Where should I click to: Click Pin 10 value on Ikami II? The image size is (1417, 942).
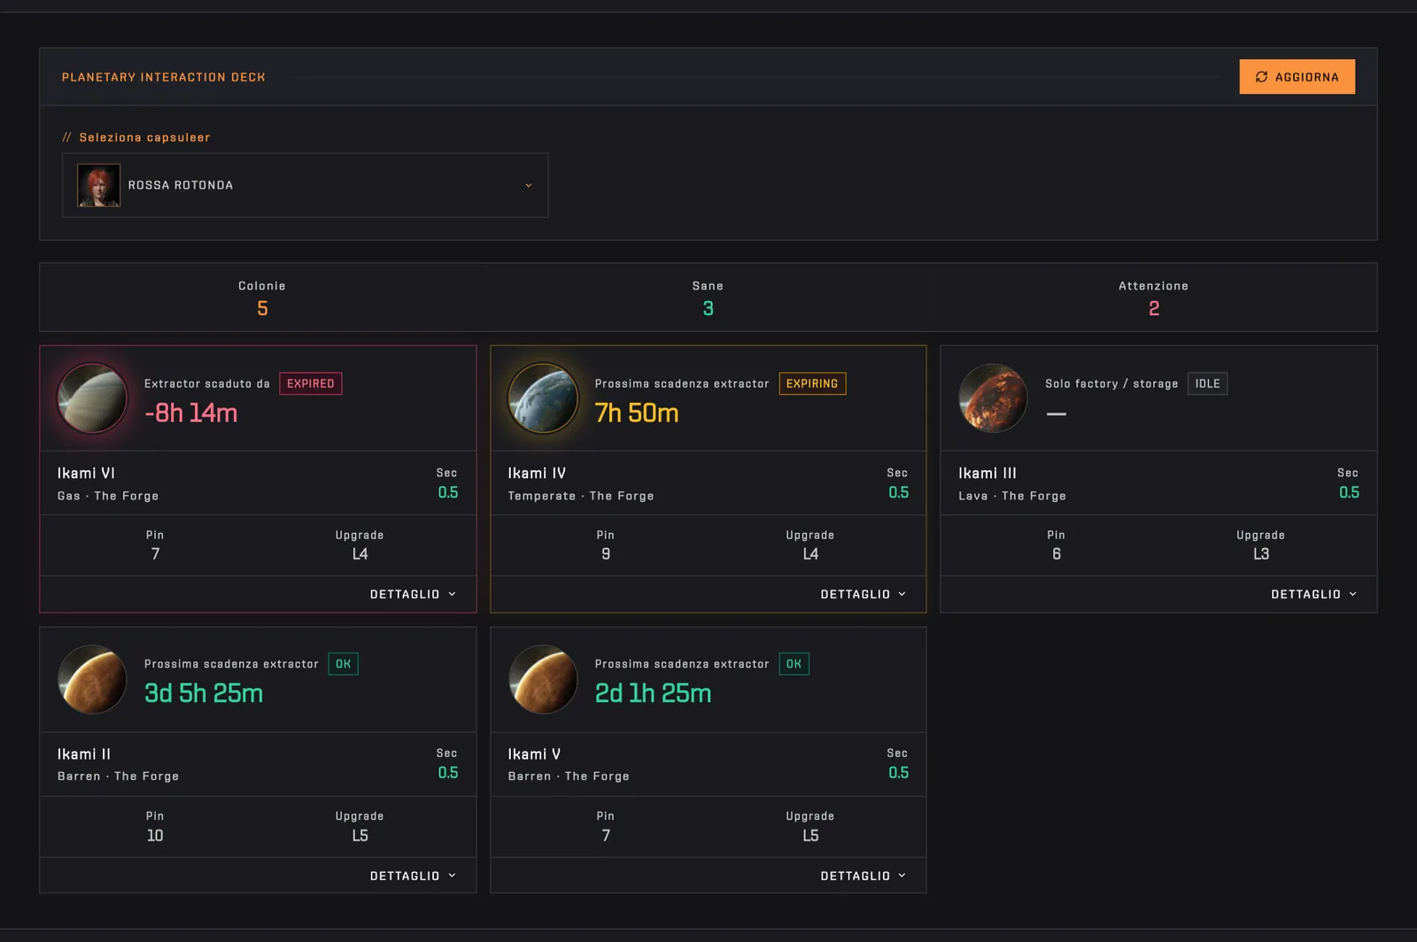[155, 836]
